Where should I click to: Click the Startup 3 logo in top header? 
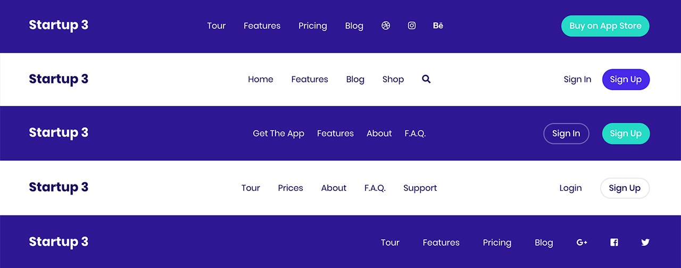(x=59, y=25)
